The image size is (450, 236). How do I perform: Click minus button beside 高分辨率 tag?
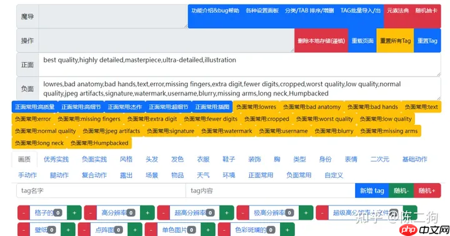tap(91, 213)
